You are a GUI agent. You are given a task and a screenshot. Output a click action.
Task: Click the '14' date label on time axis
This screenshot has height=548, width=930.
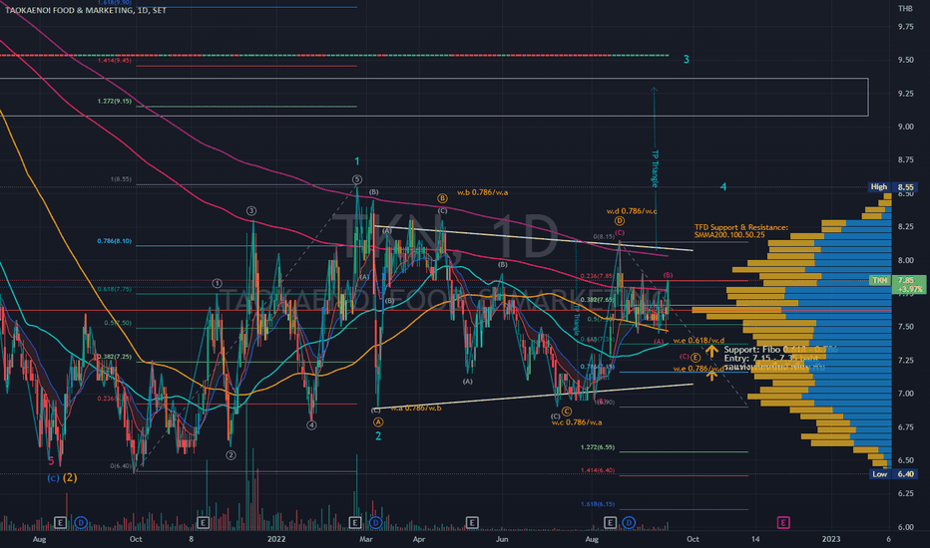point(755,539)
